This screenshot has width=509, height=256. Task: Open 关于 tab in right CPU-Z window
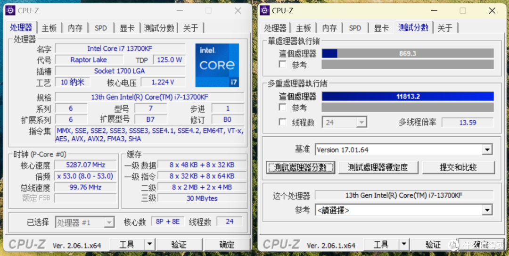(445, 28)
